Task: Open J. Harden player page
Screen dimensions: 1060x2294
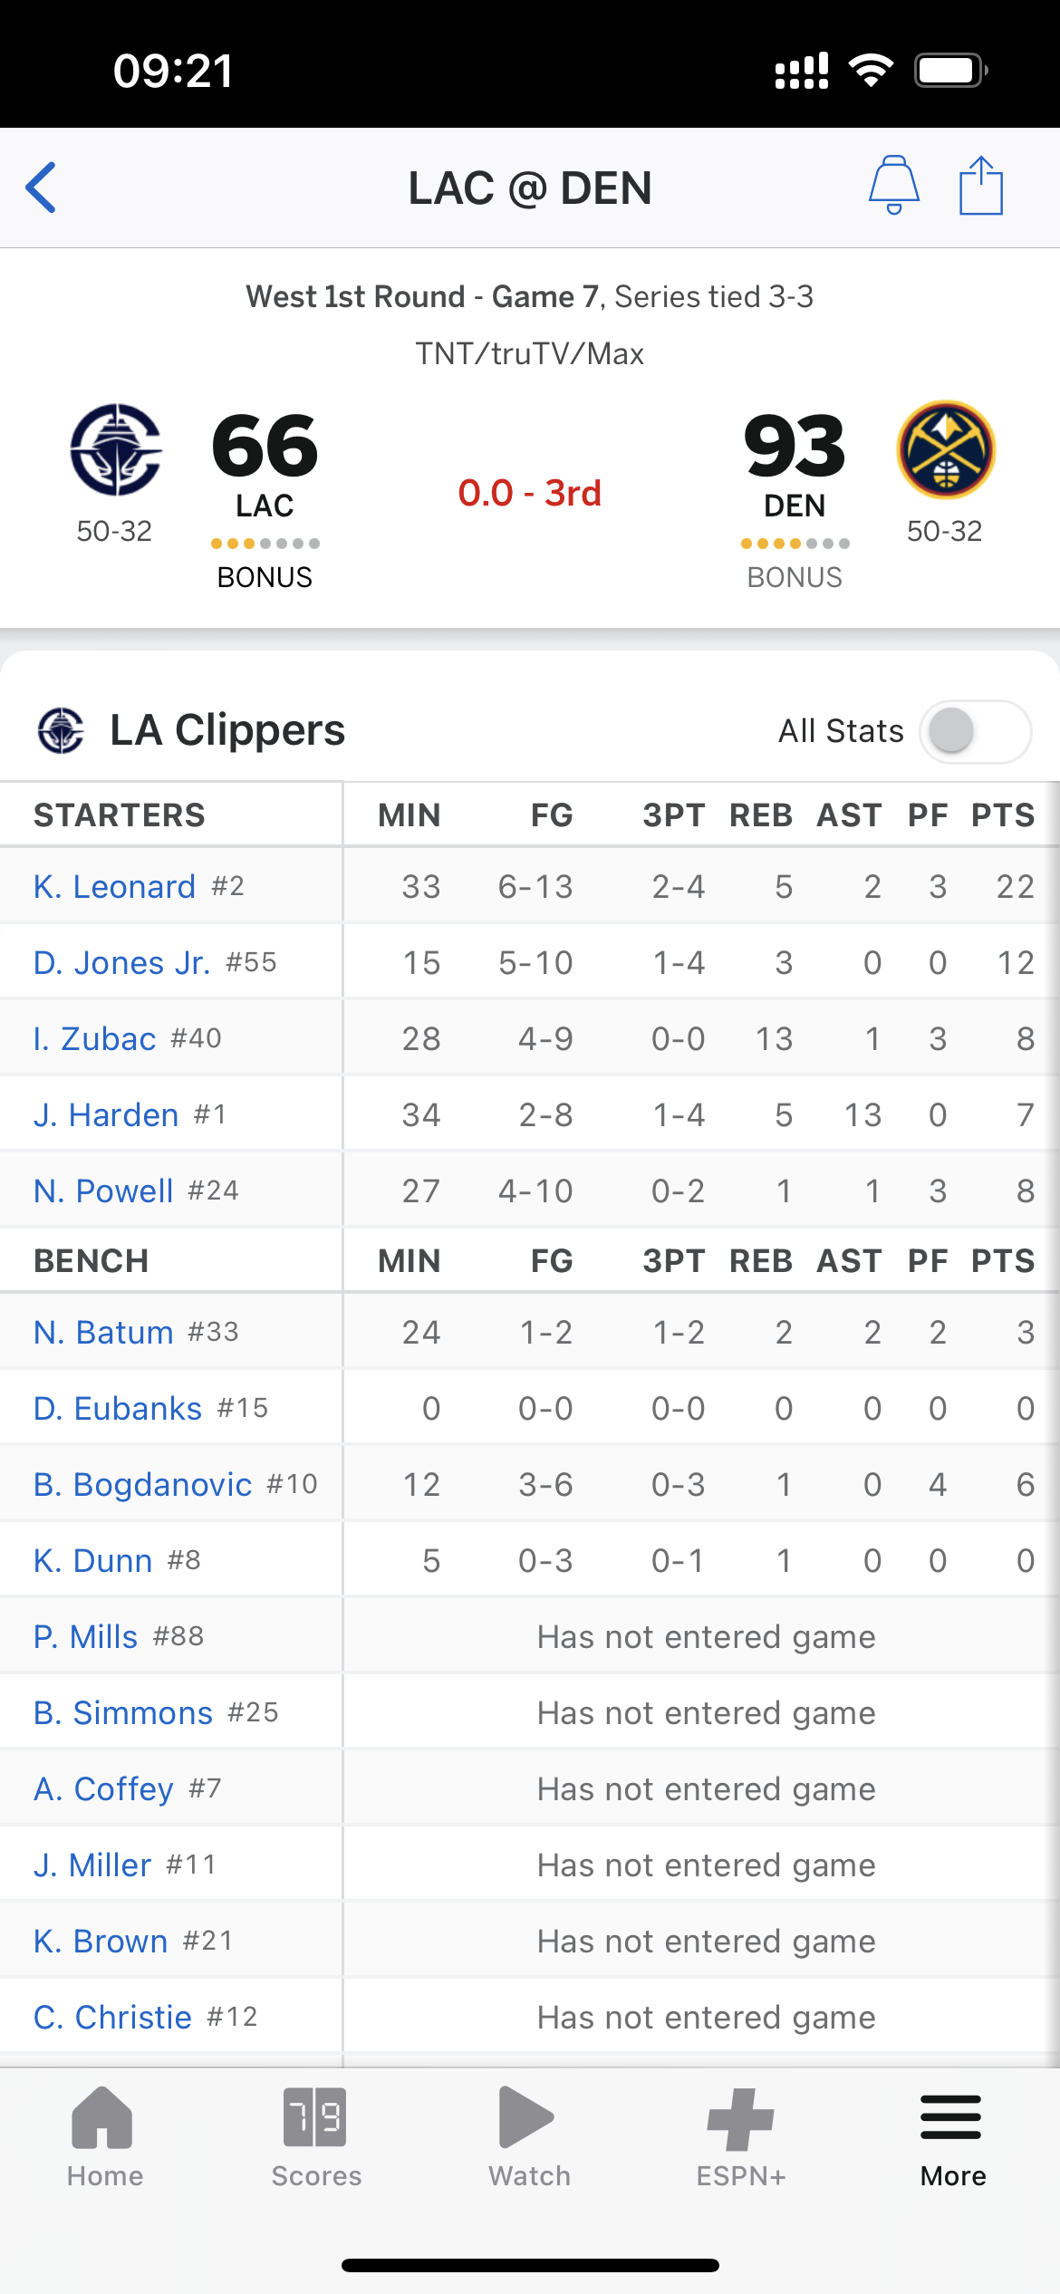Action: point(106,1114)
